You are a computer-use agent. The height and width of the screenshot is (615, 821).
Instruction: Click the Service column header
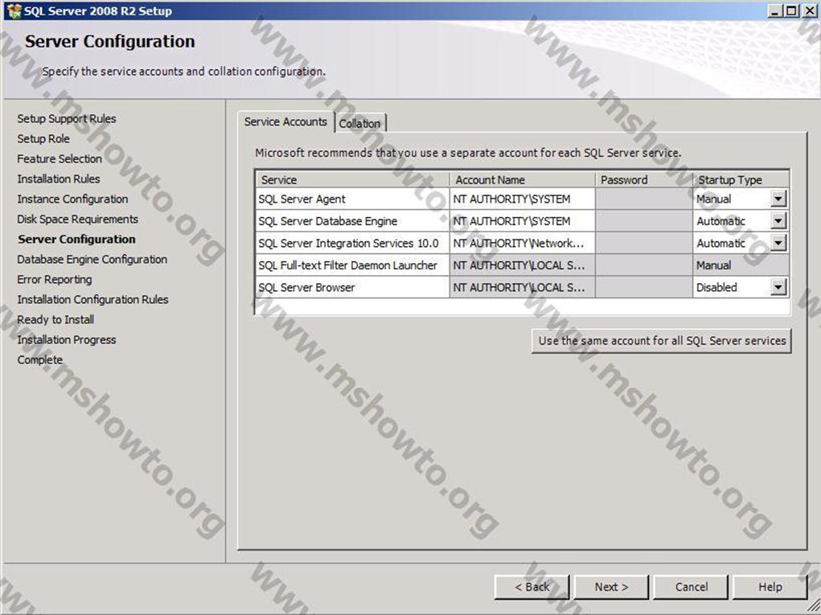click(352, 179)
